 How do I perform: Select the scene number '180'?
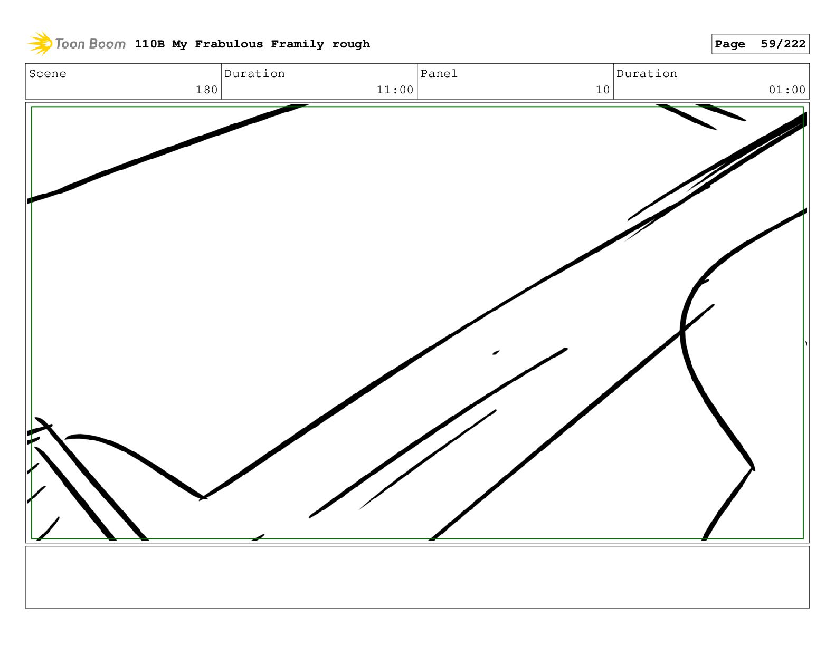206,90
